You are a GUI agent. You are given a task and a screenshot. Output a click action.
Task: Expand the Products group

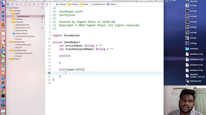pyautogui.click(x=9, y=59)
